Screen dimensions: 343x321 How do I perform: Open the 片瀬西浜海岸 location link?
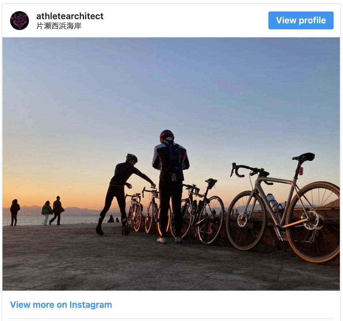(59, 26)
